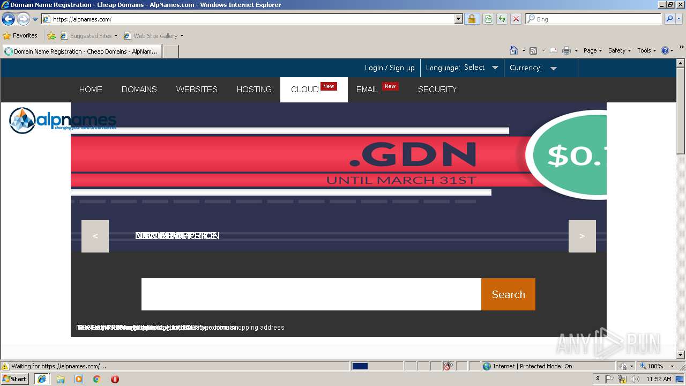
Task: Go to the HOME nav item
Action: [x=91, y=90]
